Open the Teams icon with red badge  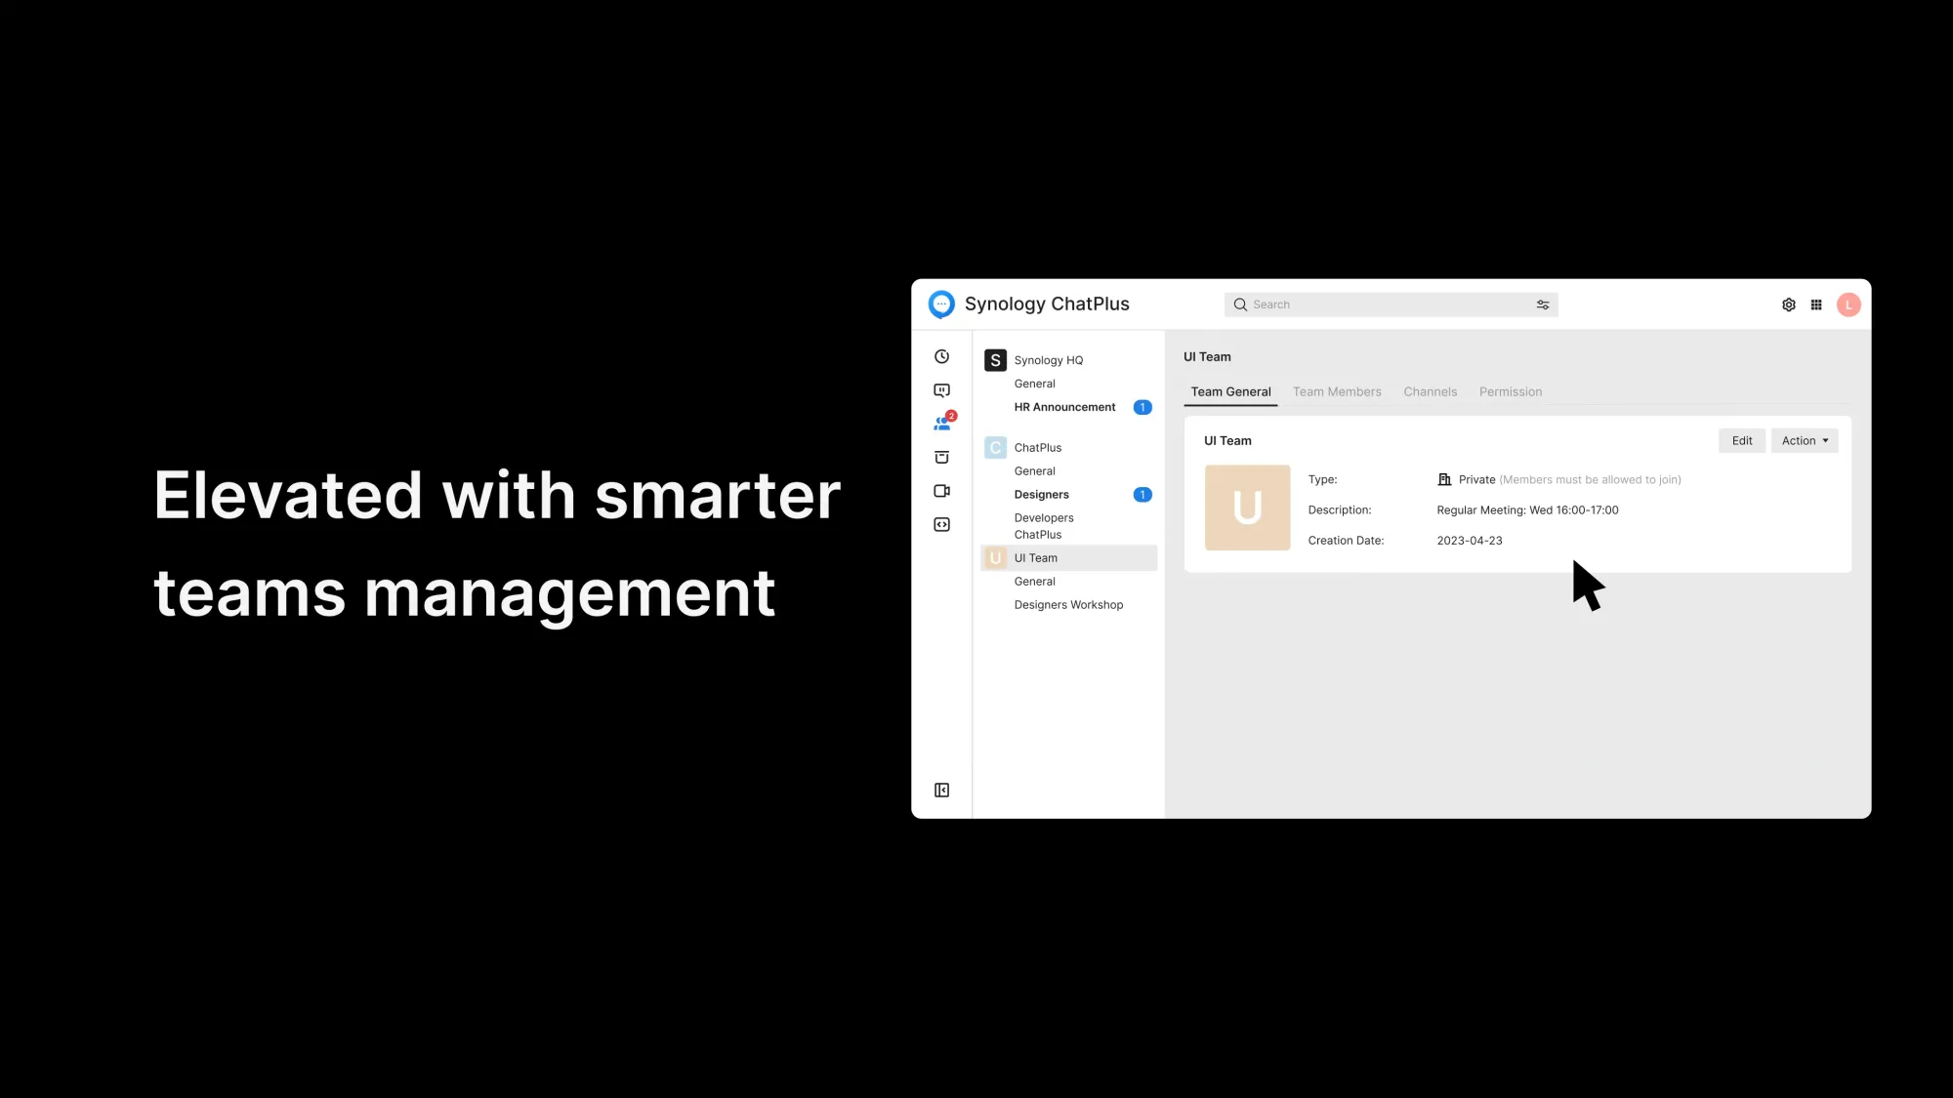[943, 423]
